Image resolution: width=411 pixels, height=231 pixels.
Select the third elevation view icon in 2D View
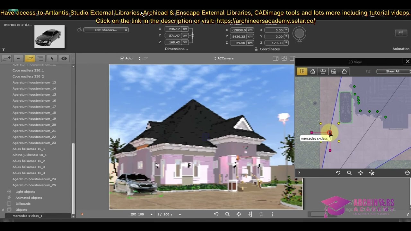pyautogui.click(x=323, y=71)
